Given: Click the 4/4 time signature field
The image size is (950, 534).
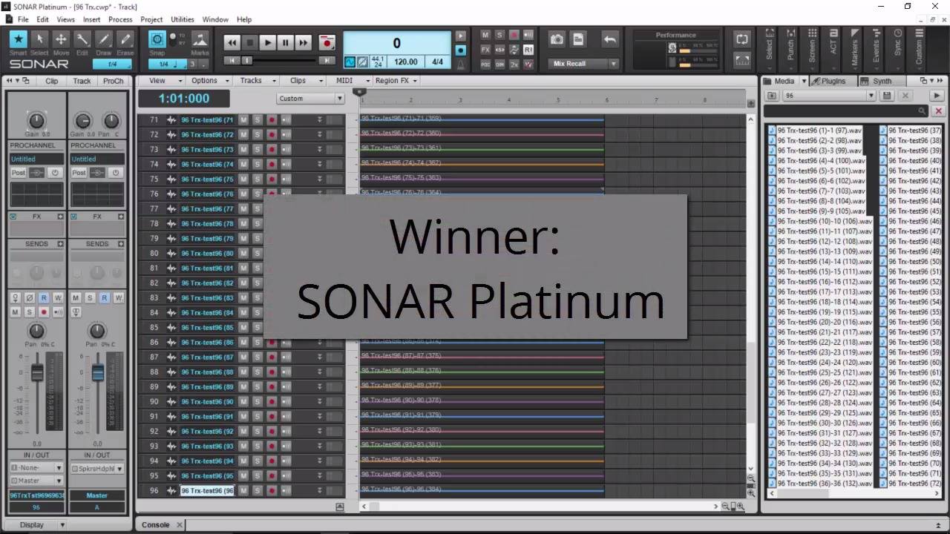Looking at the screenshot, I should coord(438,62).
